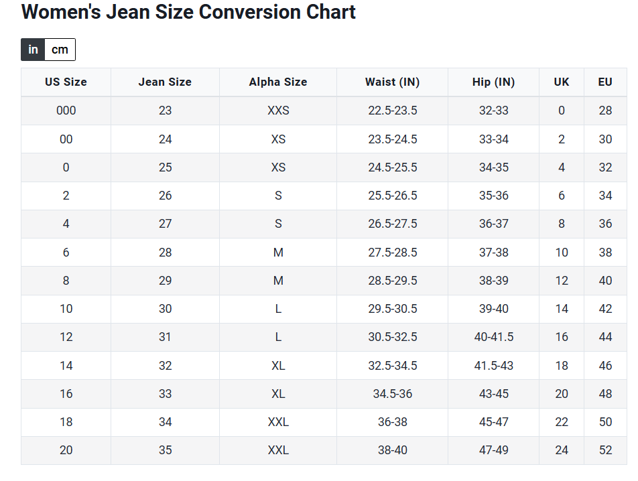
Task: Click the waist 22.5-23.5 cell
Action: (x=392, y=111)
